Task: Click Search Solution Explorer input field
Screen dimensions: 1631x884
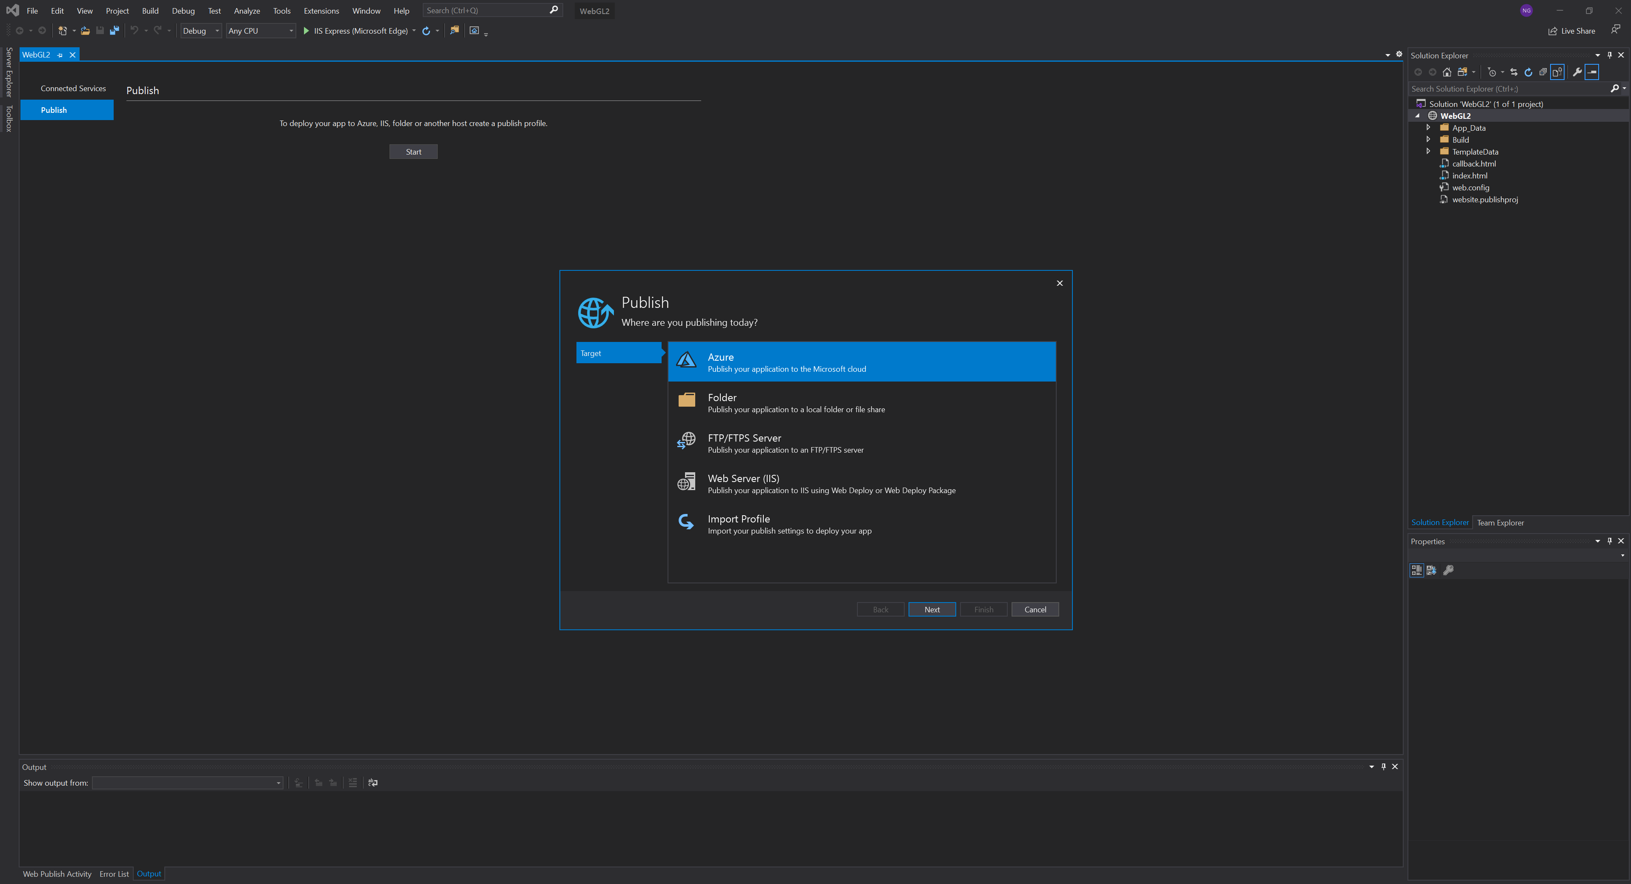Action: [1507, 89]
